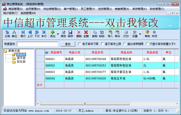The height and width of the screenshot is (115, 181).
Task: Click the 5L+400ML specification cell
Action: [152, 79]
